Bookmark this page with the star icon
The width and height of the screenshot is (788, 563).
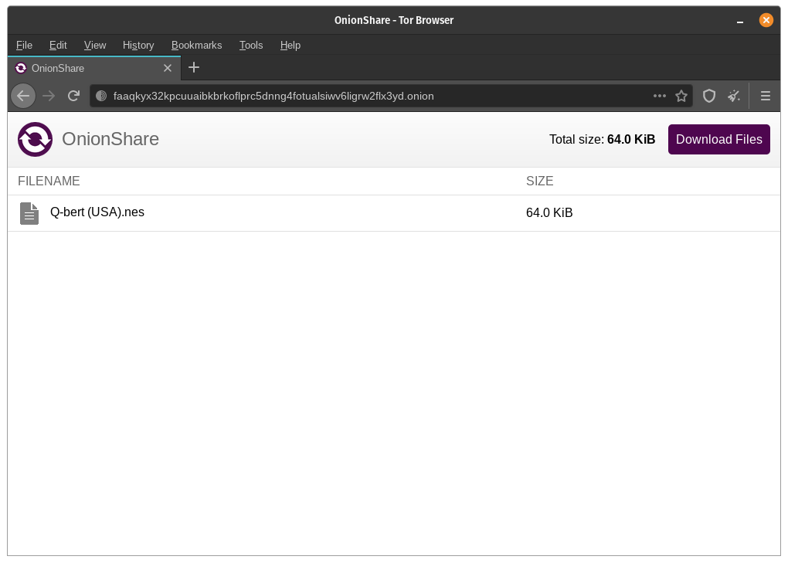[681, 96]
